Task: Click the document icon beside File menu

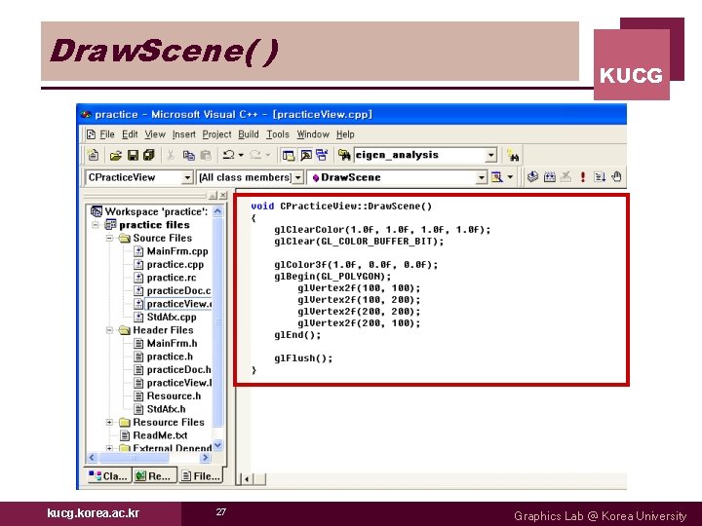Action: click(92, 134)
